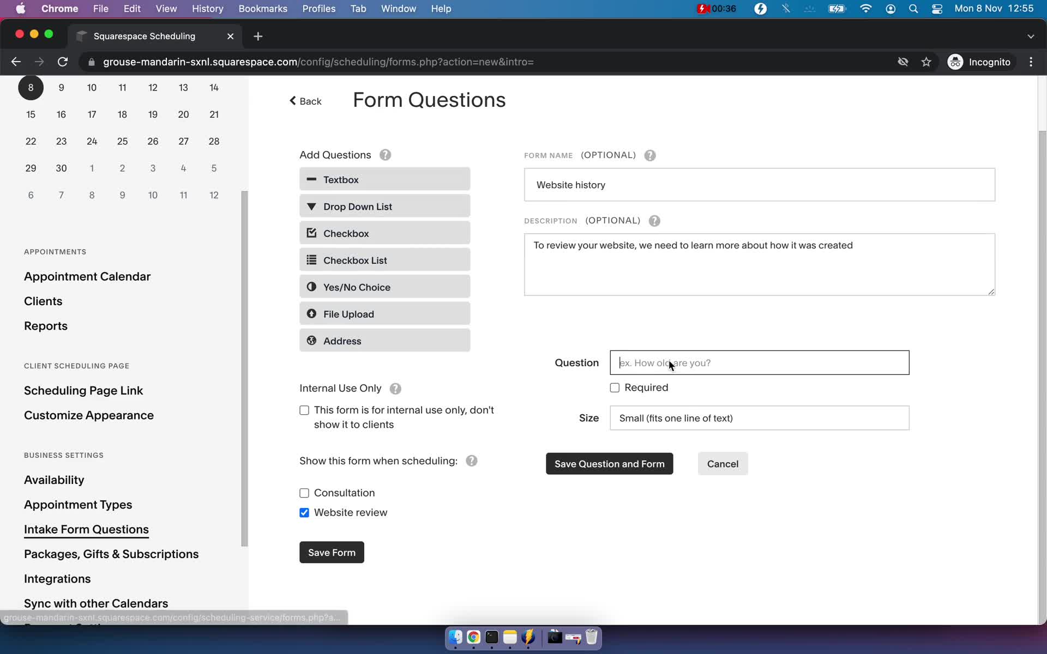Open Packages, Gifts & Subscriptions
The height and width of the screenshot is (654, 1047).
[111, 554]
